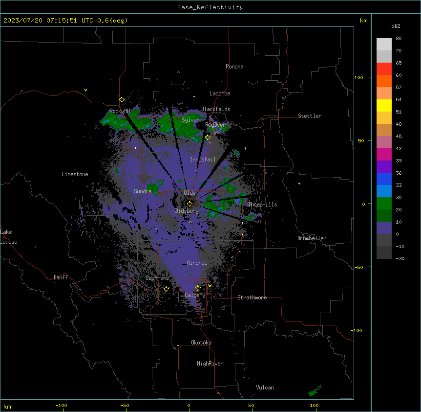
Task: Click the yellow V marker northwest of RockyMH
Action: point(85,90)
